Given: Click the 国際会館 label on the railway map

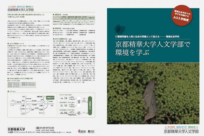Looking at the screenshot, I should tap(39, 97).
